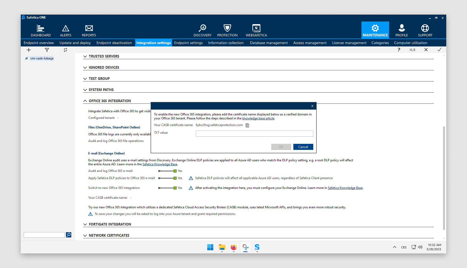The image size is (467, 268).
Task: Open the Categories tab
Action: click(x=380, y=43)
